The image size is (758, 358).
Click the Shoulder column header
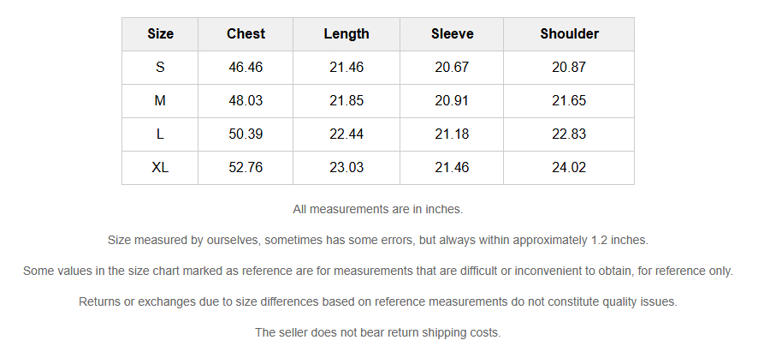(x=569, y=34)
